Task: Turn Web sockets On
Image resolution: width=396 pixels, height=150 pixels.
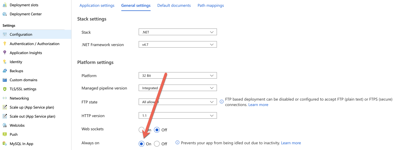Action: click(142, 130)
